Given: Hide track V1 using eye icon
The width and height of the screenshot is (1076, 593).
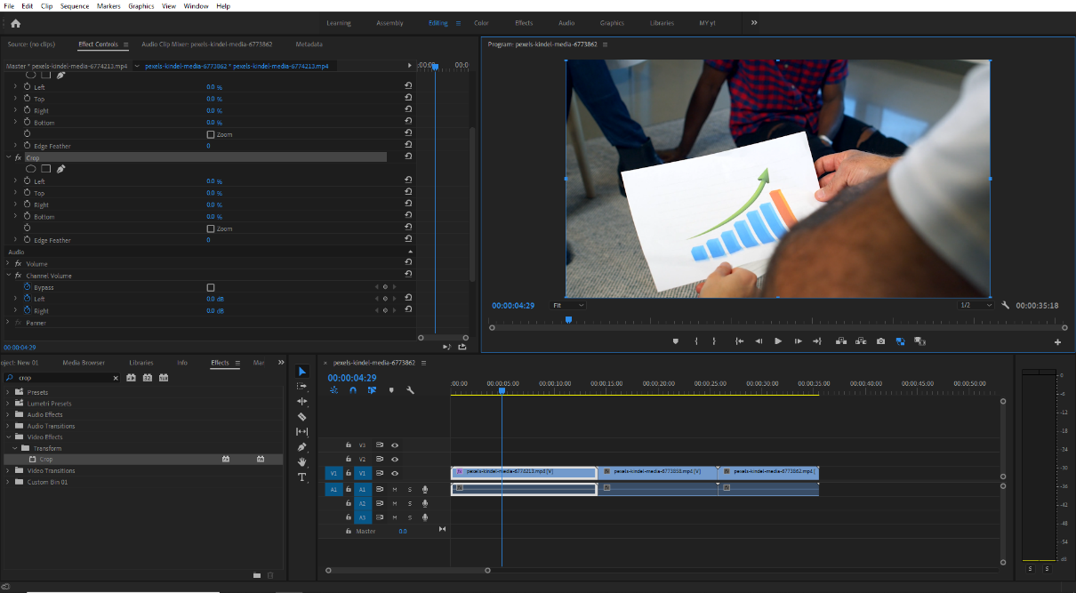Looking at the screenshot, I should point(395,473).
